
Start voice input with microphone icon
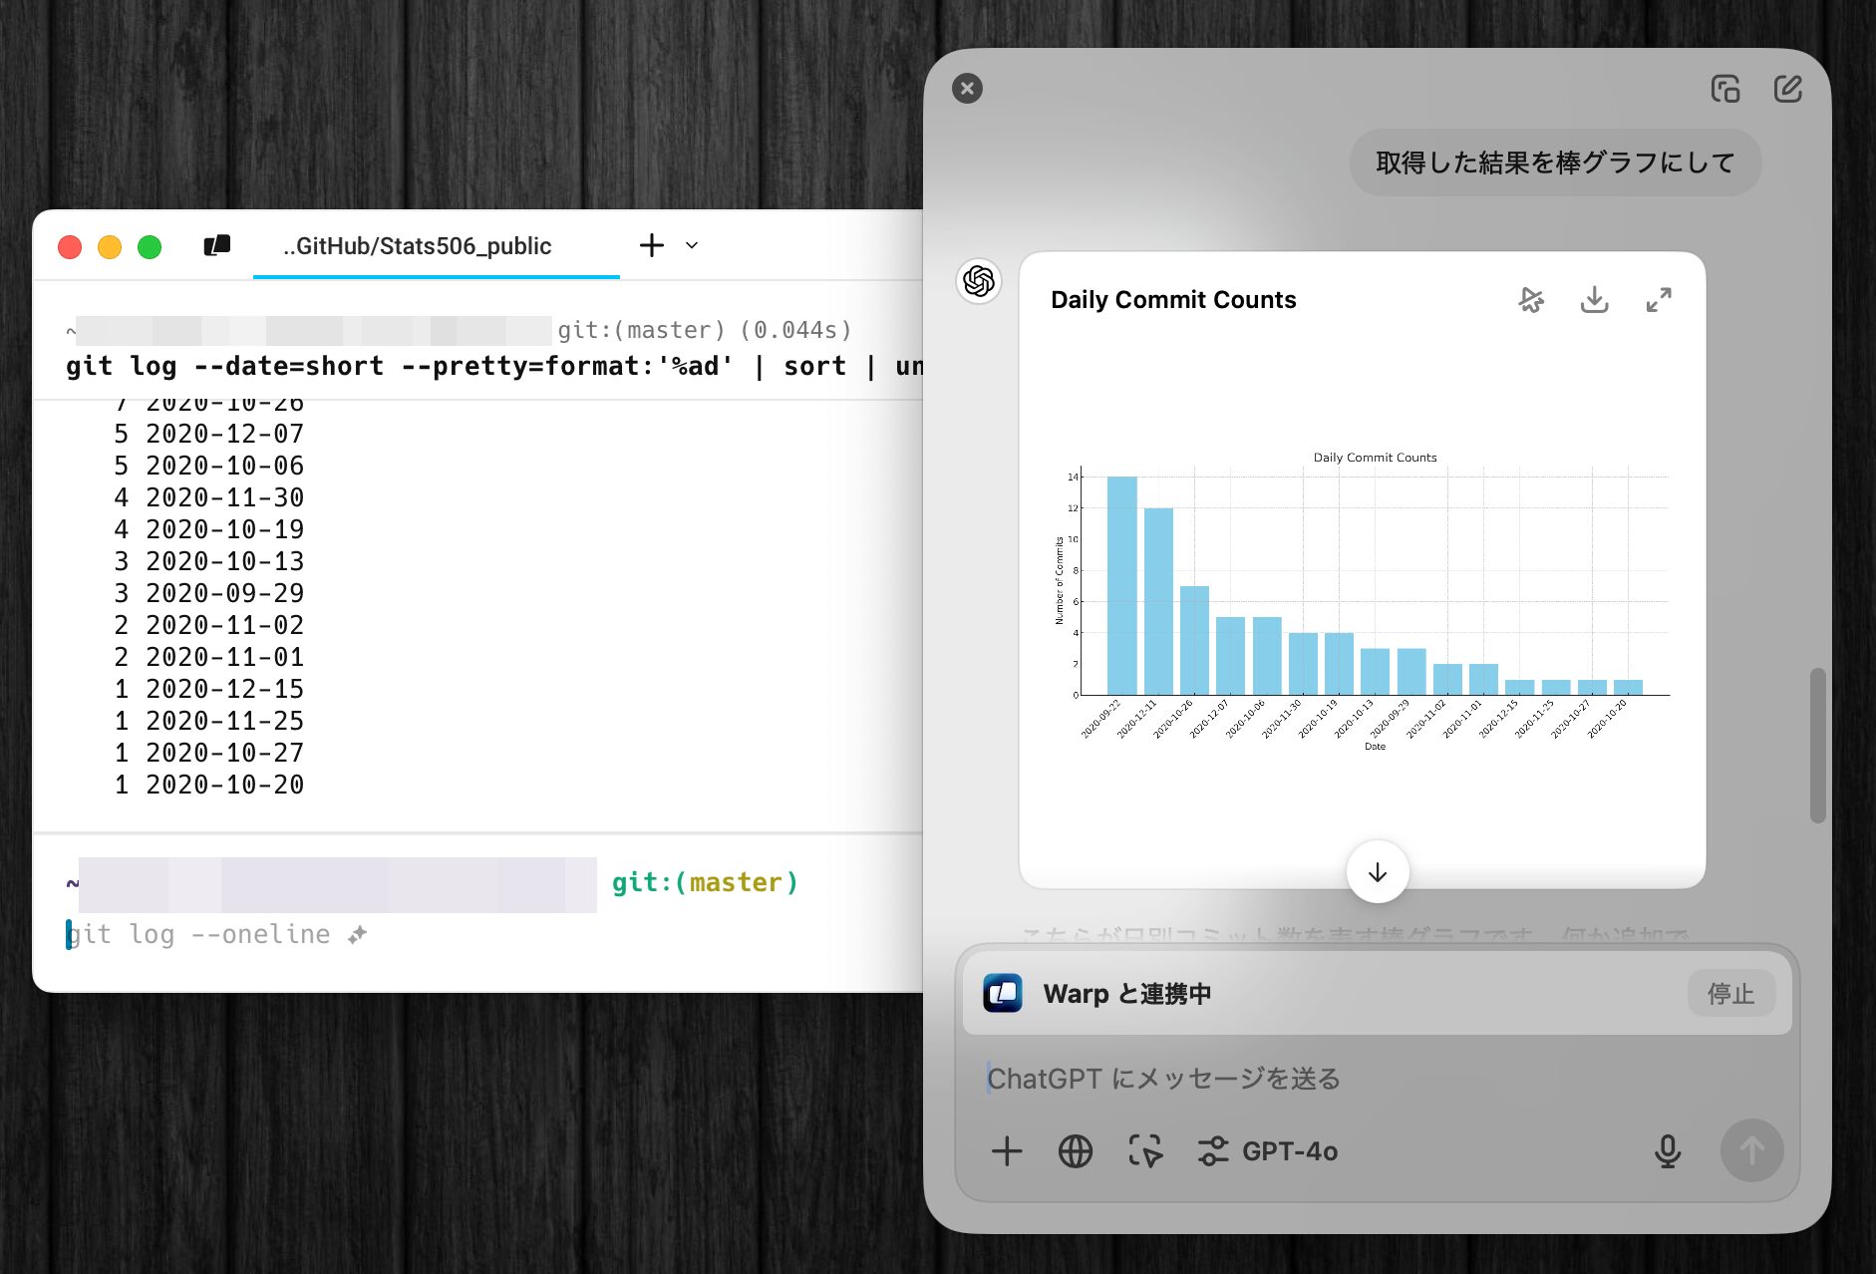click(1667, 1151)
